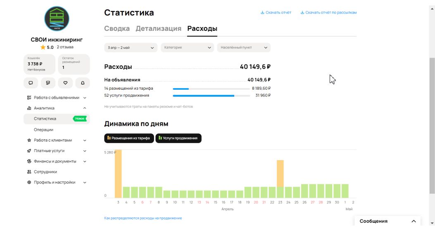Open the messages chat icon
Screen dimensions: 435x228
(x=31, y=83)
